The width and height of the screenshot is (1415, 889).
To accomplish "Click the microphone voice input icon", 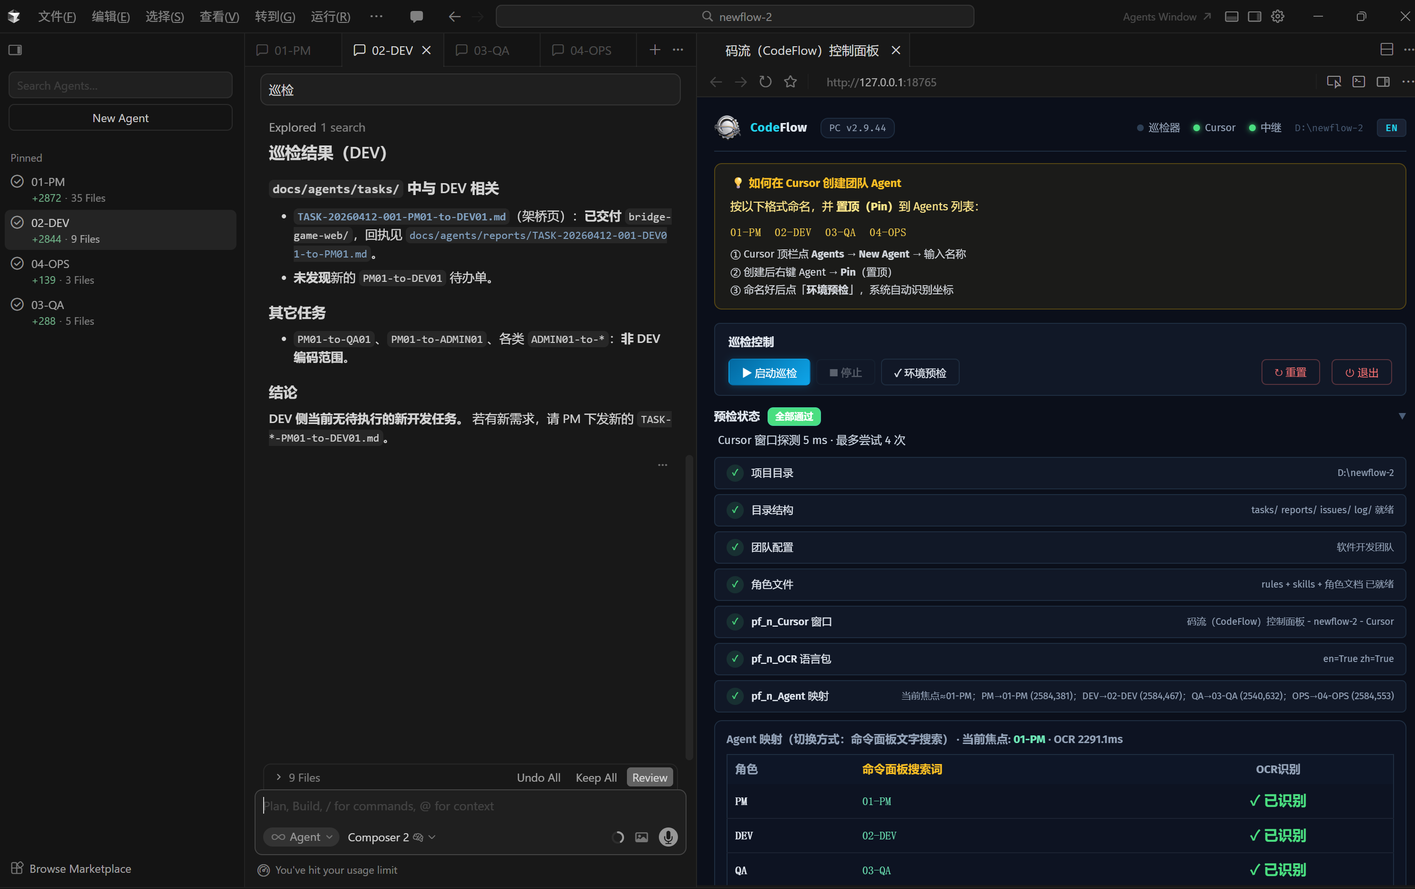I will (x=667, y=837).
